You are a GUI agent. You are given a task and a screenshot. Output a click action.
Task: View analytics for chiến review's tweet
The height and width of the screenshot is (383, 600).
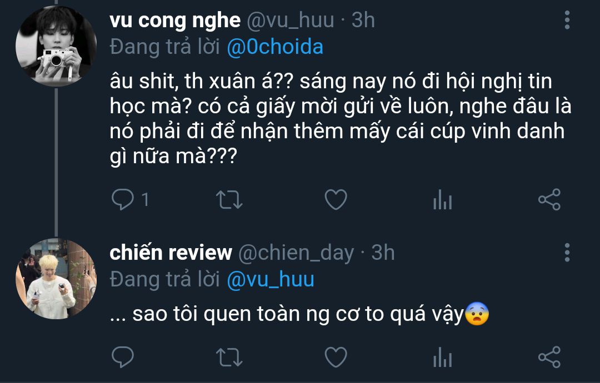[x=442, y=356]
